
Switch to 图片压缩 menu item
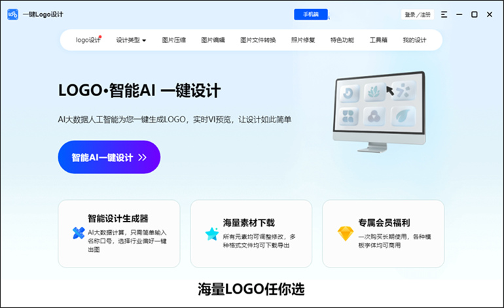pyautogui.click(x=174, y=40)
